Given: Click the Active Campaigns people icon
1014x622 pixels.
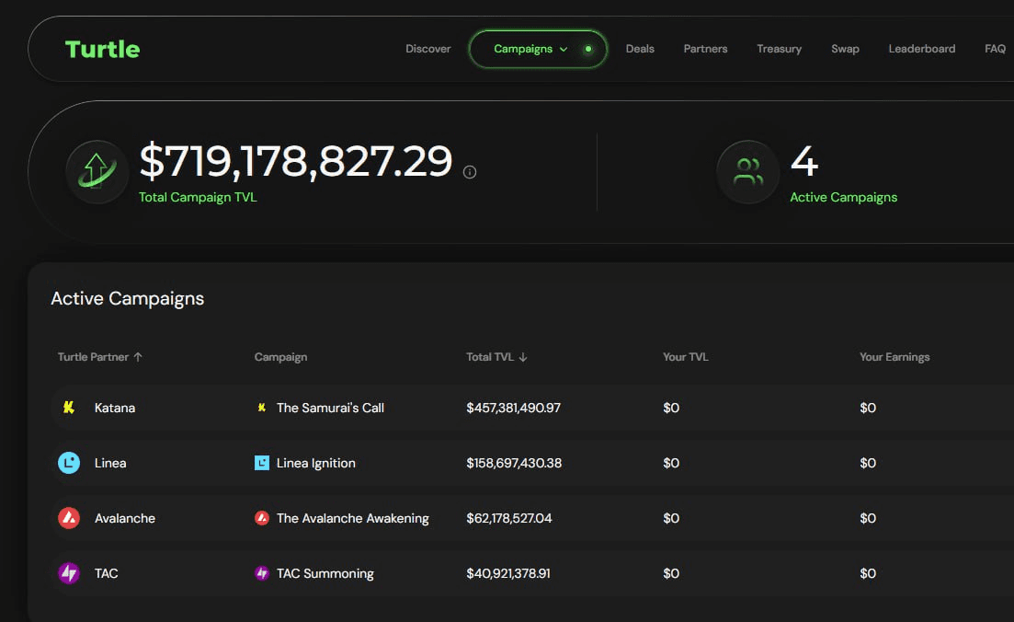Looking at the screenshot, I should coord(748,171).
